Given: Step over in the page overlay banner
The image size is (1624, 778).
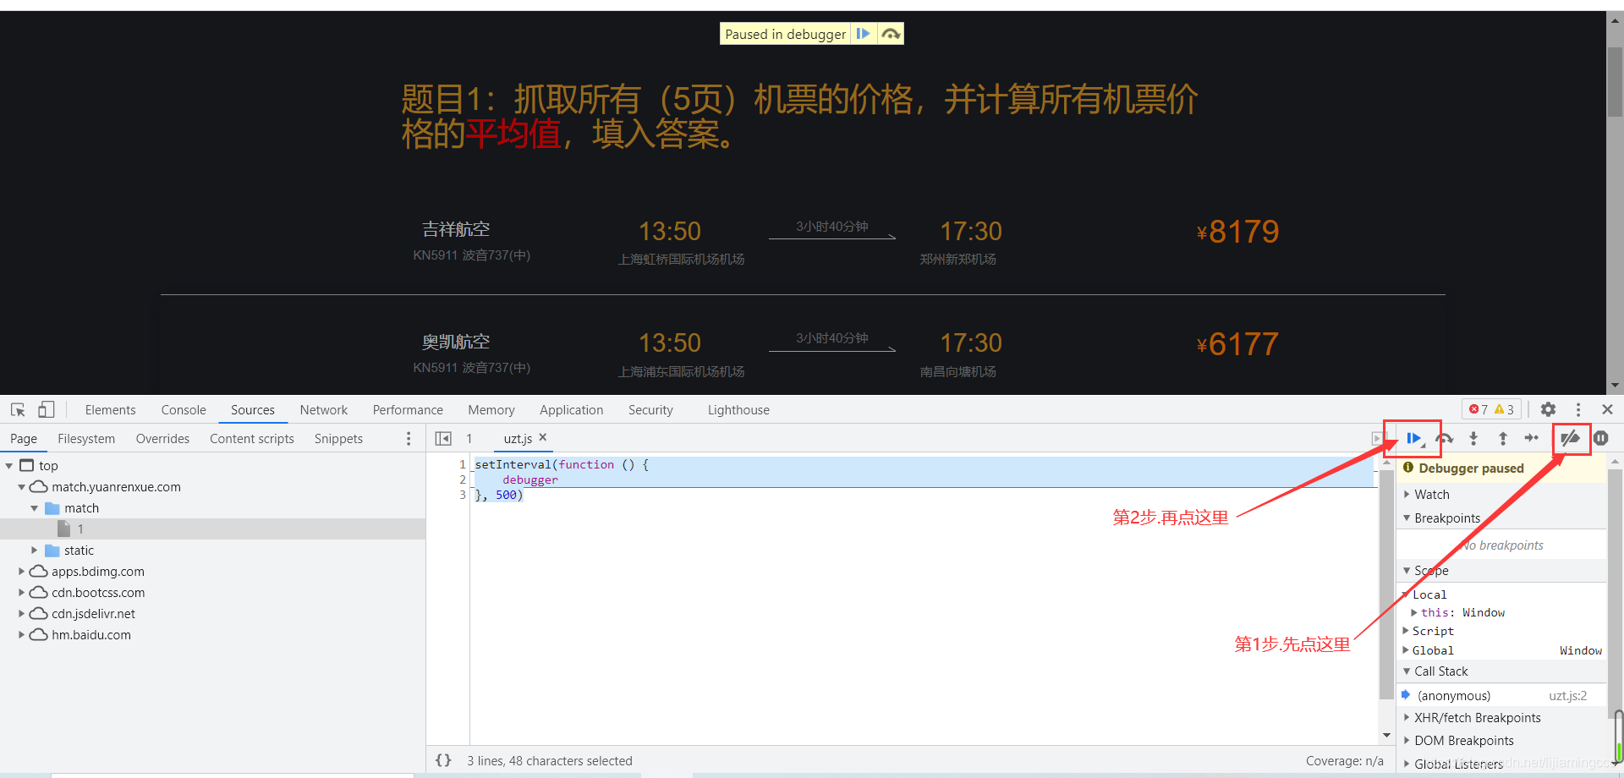Looking at the screenshot, I should (890, 34).
